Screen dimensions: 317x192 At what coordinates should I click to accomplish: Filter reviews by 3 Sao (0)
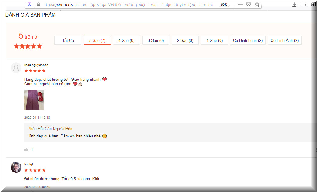tap(156, 40)
